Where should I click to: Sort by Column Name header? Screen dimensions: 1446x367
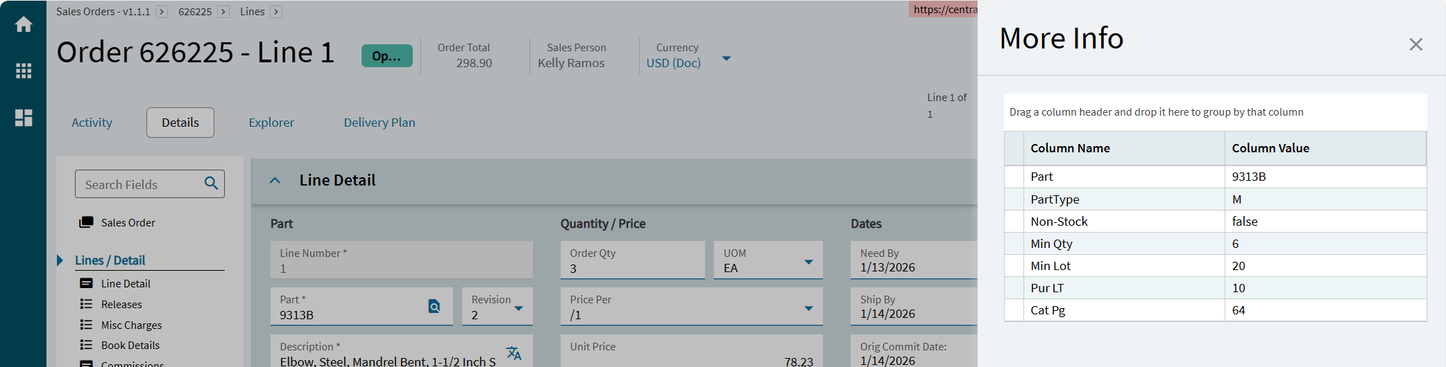[1070, 148]
